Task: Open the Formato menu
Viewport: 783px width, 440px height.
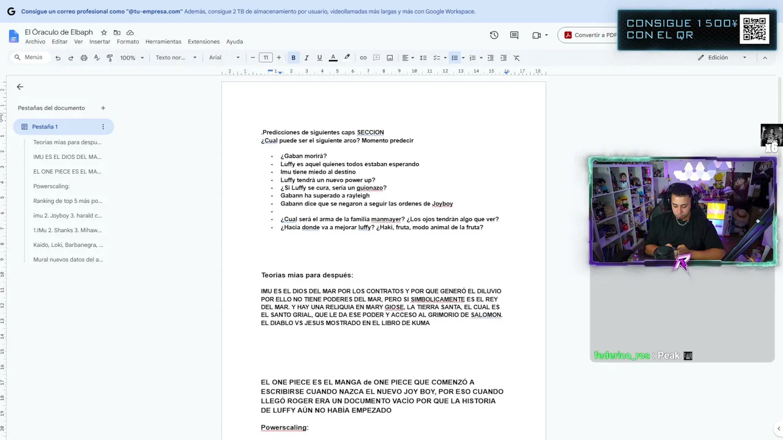Action: [x=128, y=42]
